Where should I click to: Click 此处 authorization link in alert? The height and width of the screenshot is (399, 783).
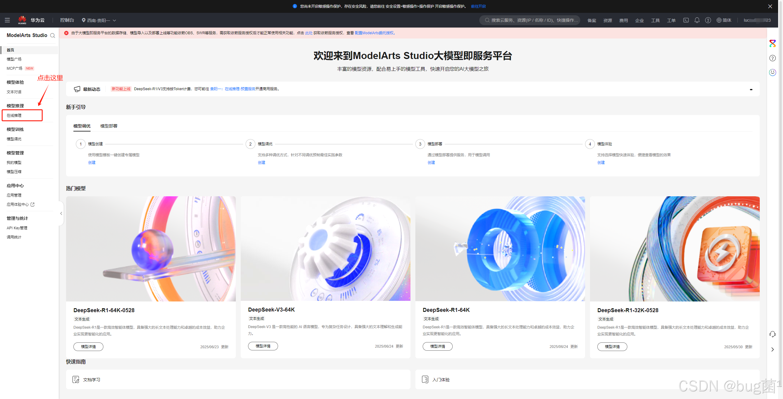(x=309, y=33)
